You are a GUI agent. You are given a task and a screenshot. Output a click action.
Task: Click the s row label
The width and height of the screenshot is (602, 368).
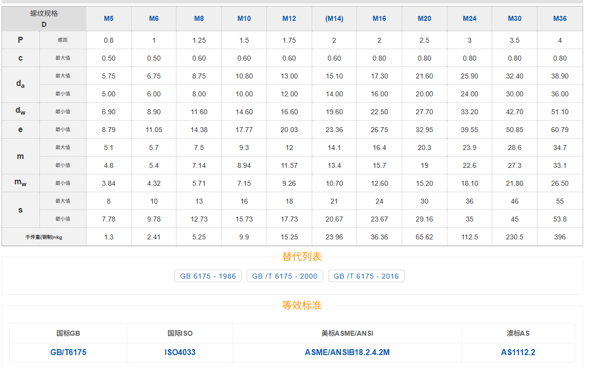tap(20, 210)
